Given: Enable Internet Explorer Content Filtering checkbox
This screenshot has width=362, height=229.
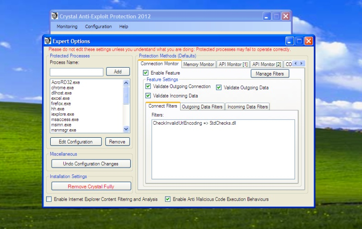Looking at the screenshot, I should pos(49,199).
